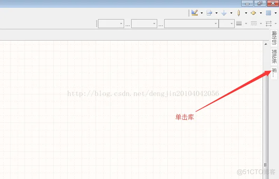
Task: Minimize the application window
Action: [247, 4]
